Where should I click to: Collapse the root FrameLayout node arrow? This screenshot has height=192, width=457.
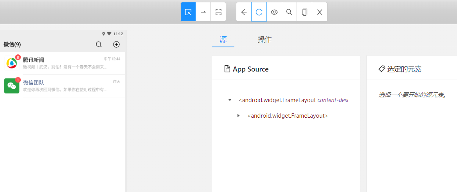(230, 100)
